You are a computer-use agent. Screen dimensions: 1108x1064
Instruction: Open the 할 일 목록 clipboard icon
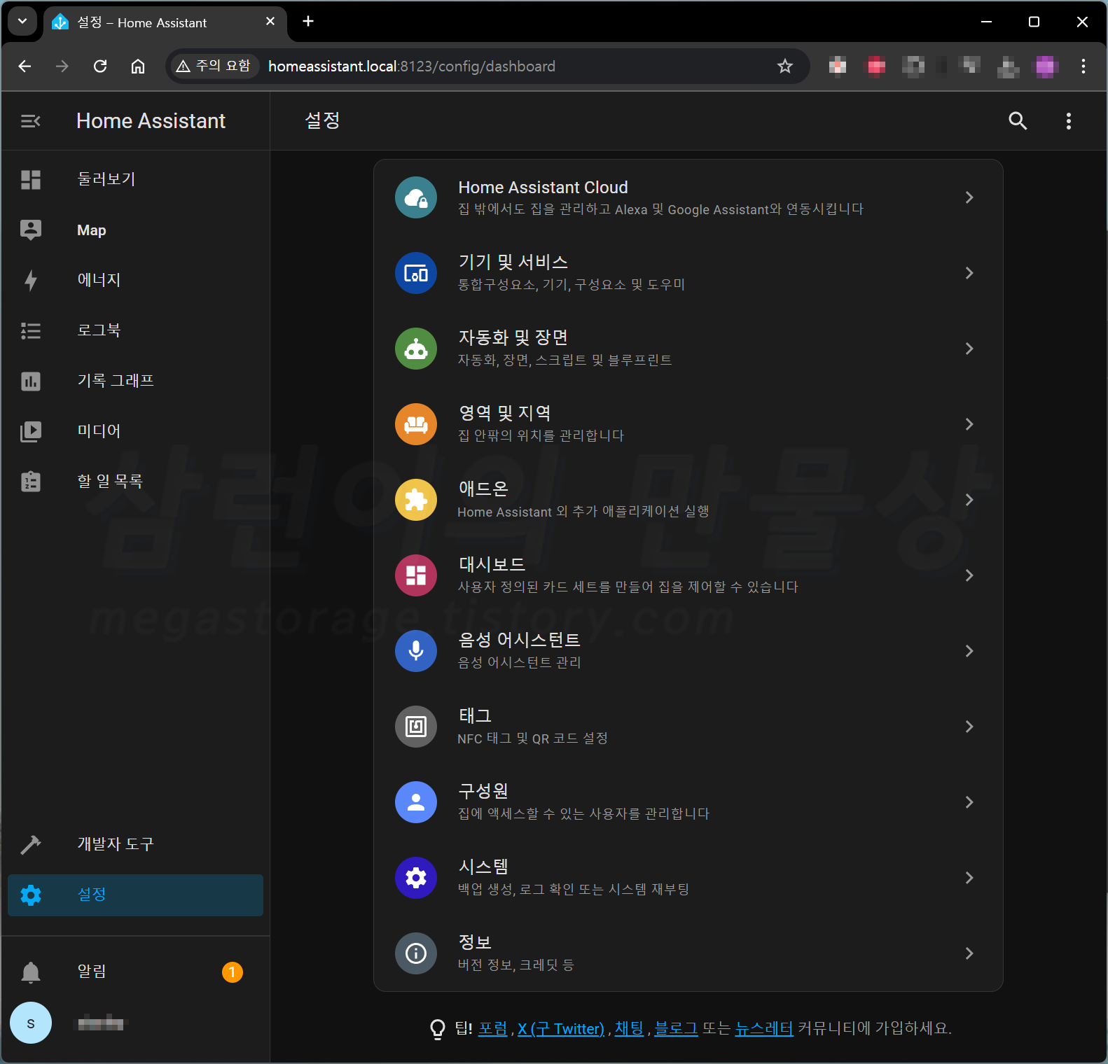pos(31,482)
